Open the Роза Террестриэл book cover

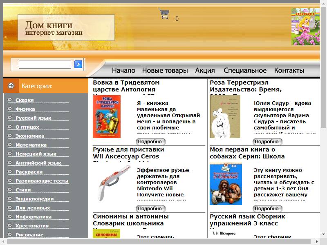(225, 116)
